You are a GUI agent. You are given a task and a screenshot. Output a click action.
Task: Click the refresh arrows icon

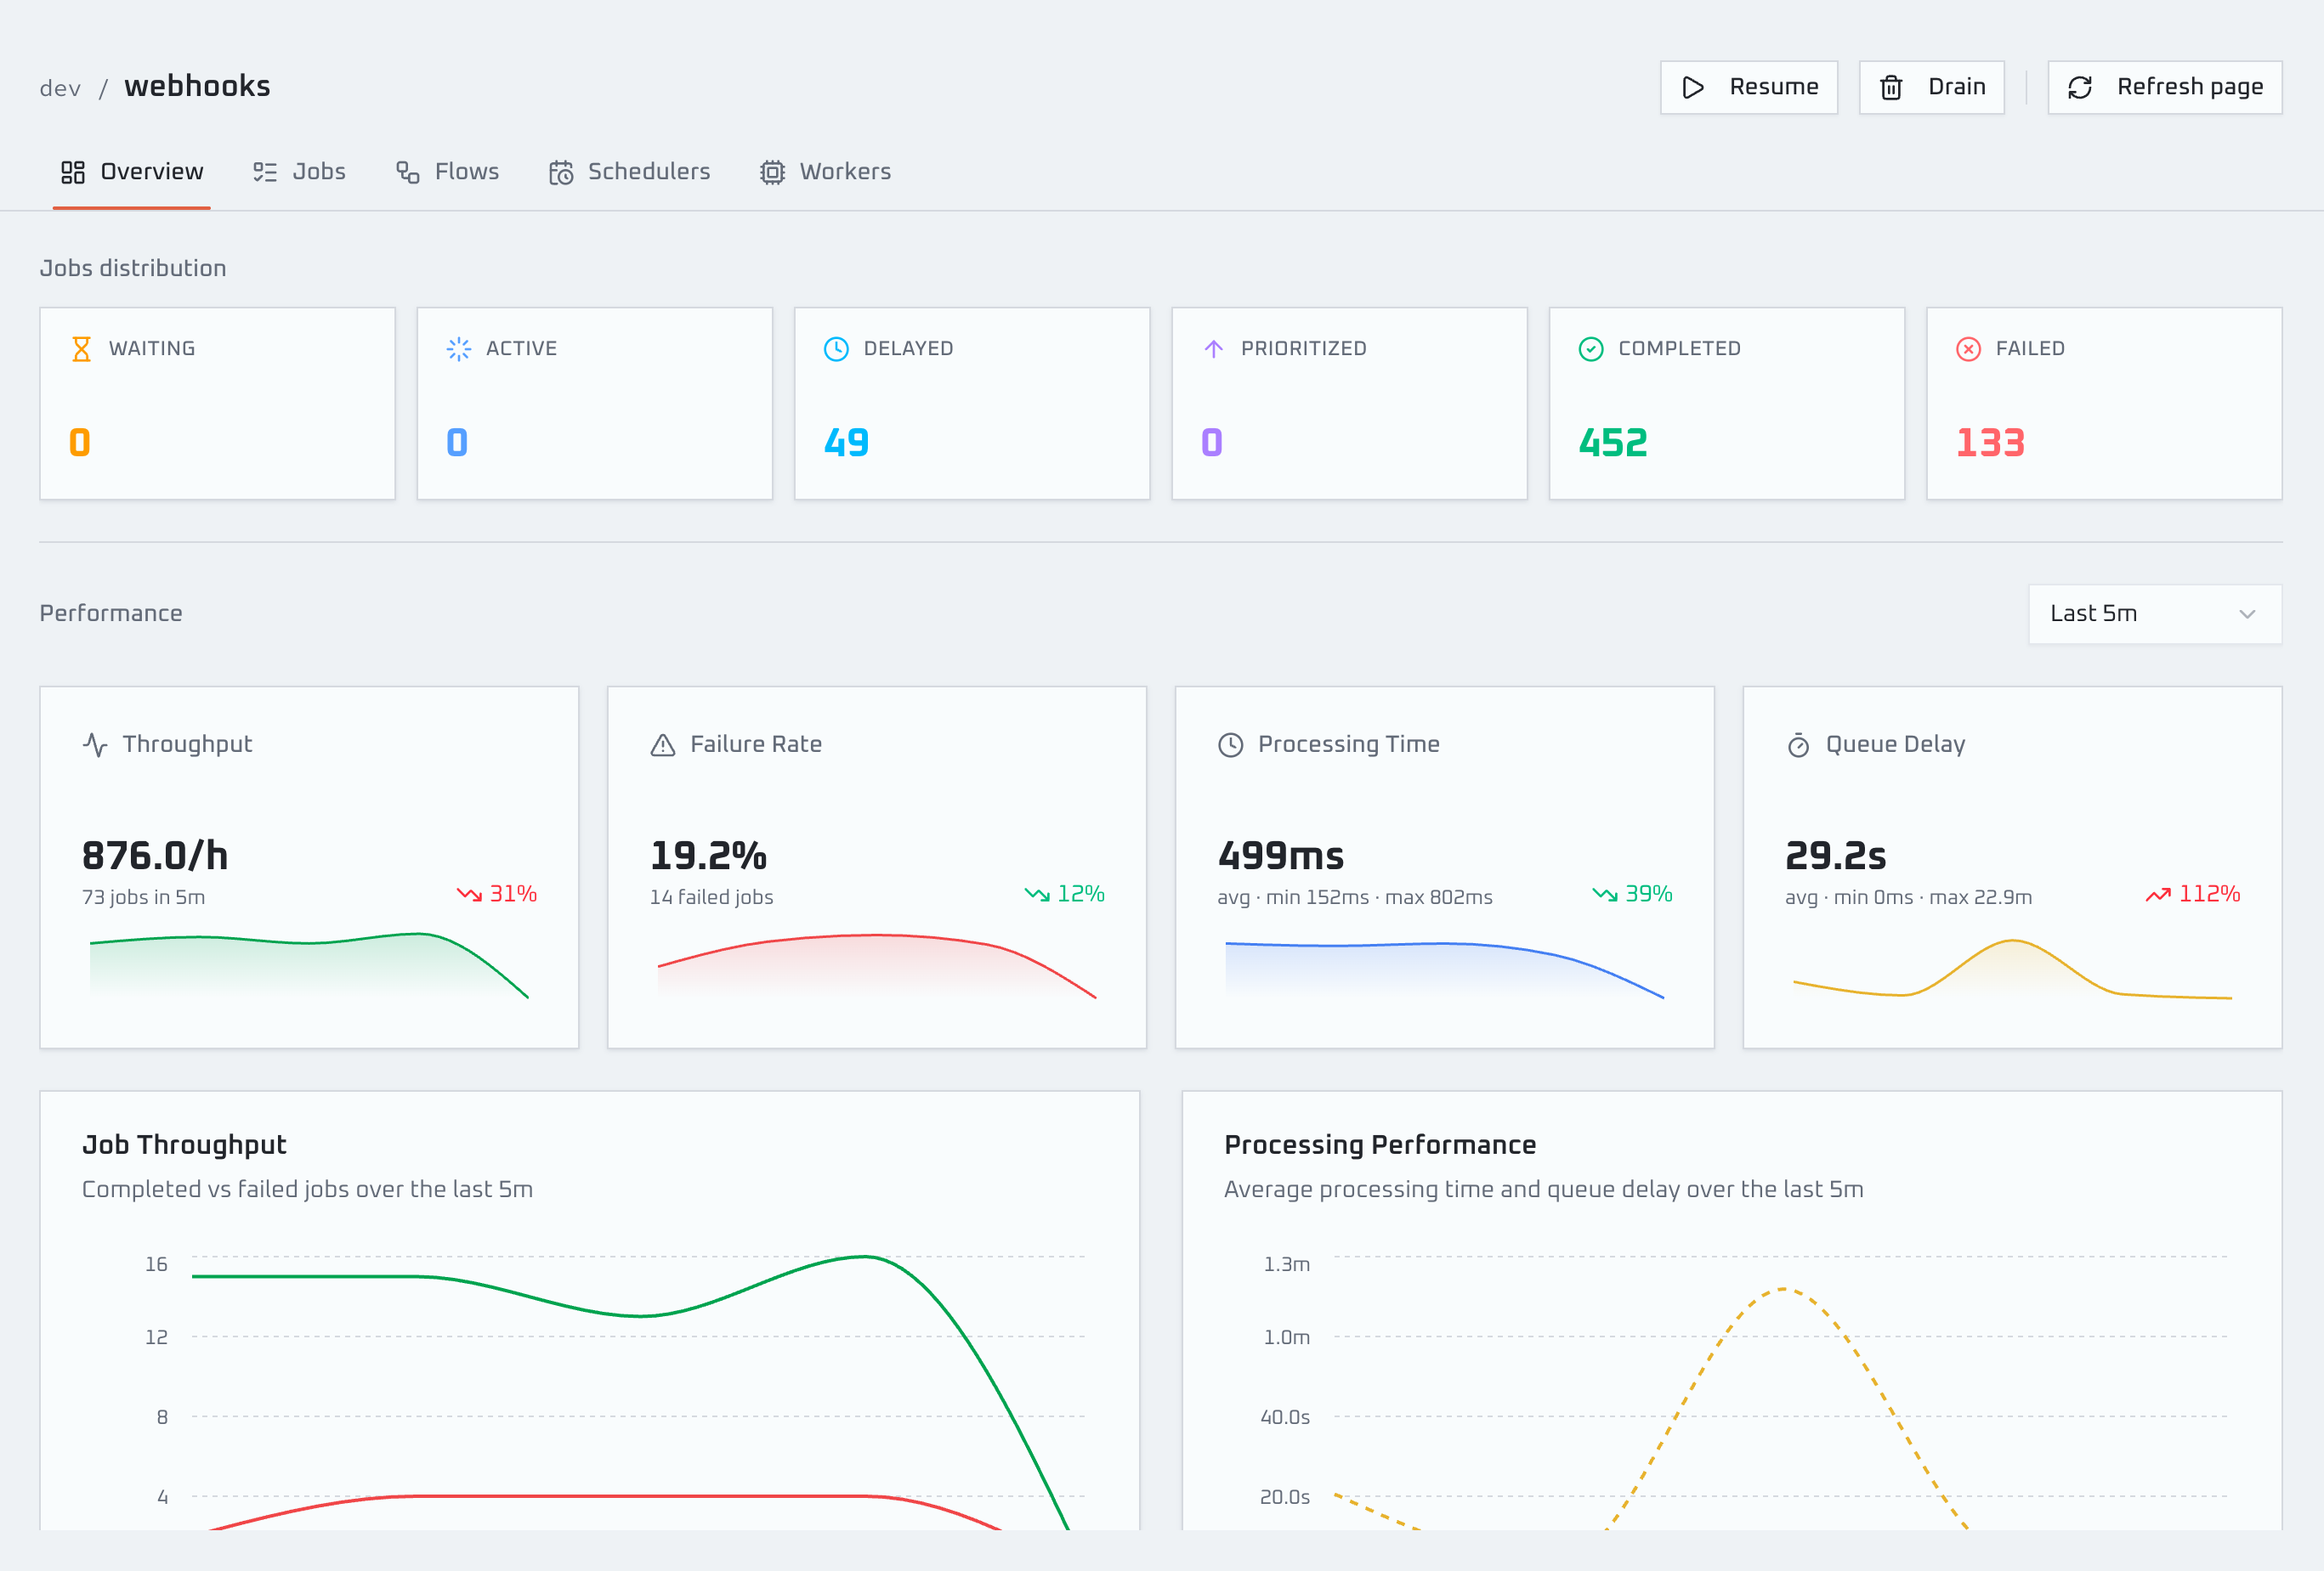click(2080, 88)
